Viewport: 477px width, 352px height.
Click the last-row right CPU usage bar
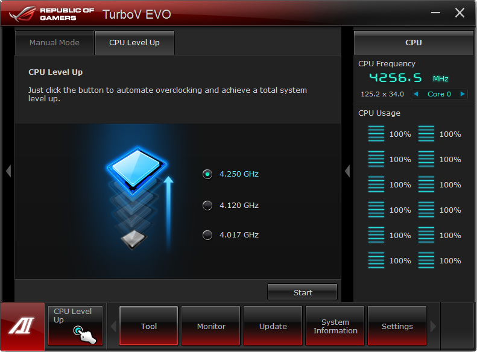tap(426, 260)
